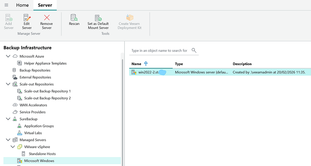Click the object name search field
The image size is (311, 166).
click(159, 51)
